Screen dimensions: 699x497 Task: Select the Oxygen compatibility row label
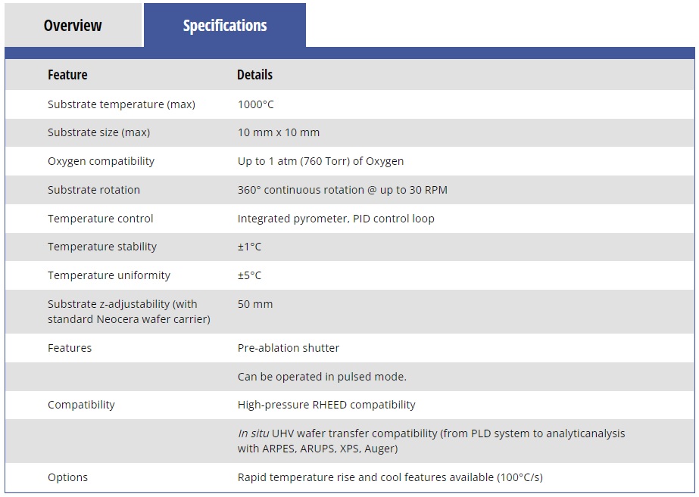click(101, 161)
